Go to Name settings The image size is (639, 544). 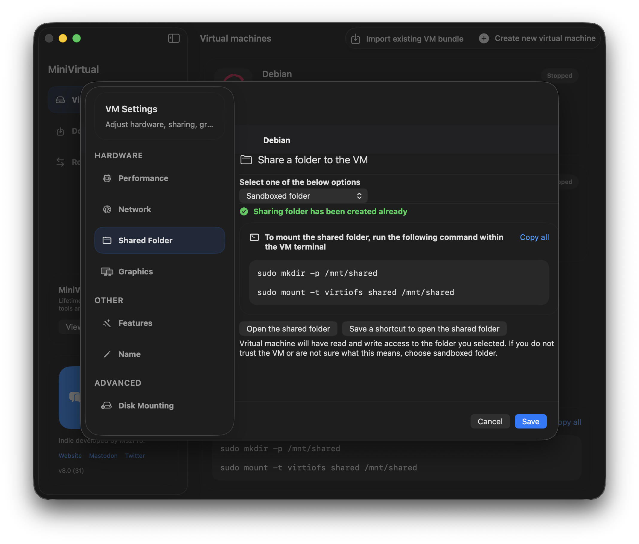(x=159, y=354)
